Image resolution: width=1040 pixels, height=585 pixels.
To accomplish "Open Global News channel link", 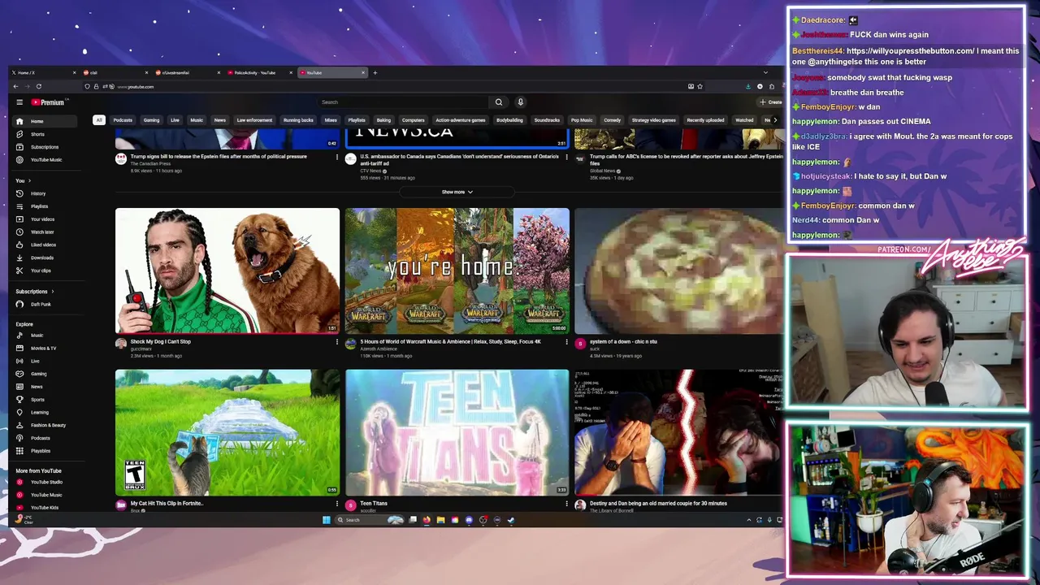I will pos(603,171).
